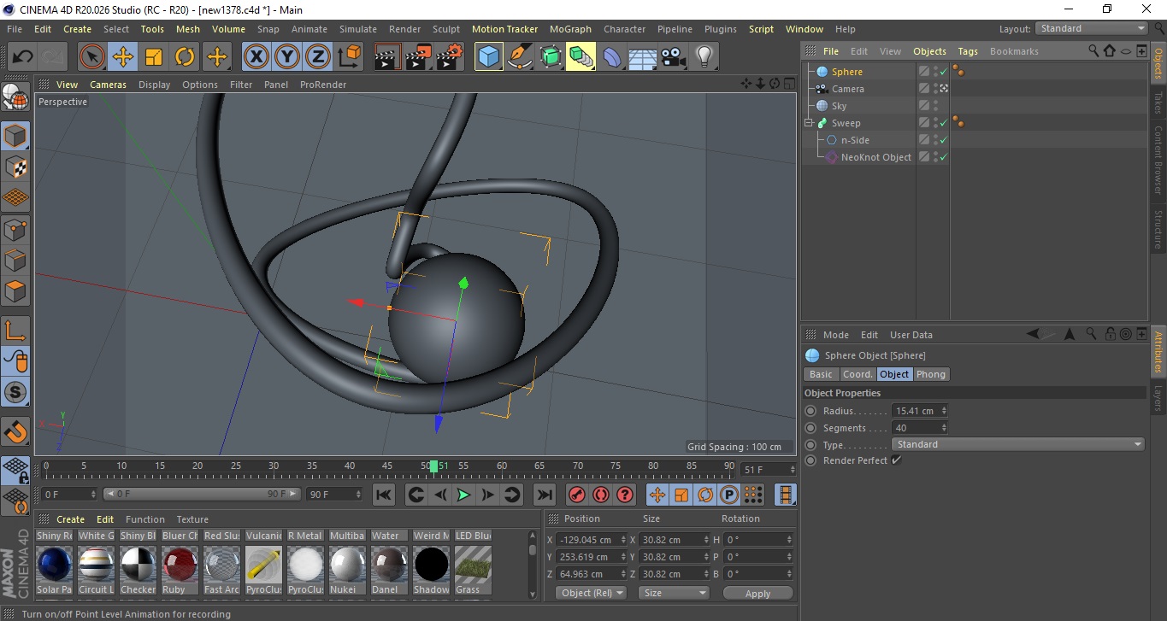Click the timeline current frame marker
Image resolution: width=1167 pixels, height=621 pixels.
pyautogui.click(x=434, y=466)
